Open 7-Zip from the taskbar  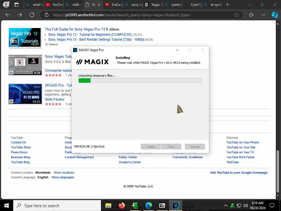click(162, 206)
